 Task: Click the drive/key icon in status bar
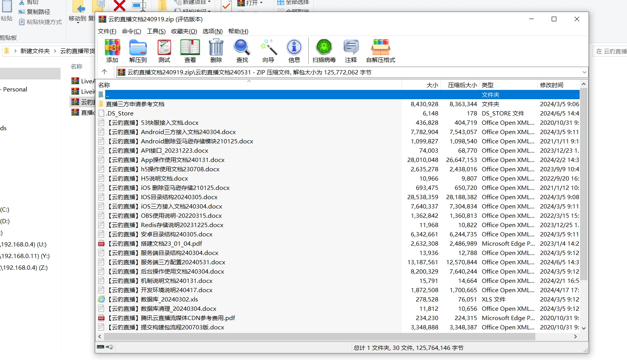105,347
